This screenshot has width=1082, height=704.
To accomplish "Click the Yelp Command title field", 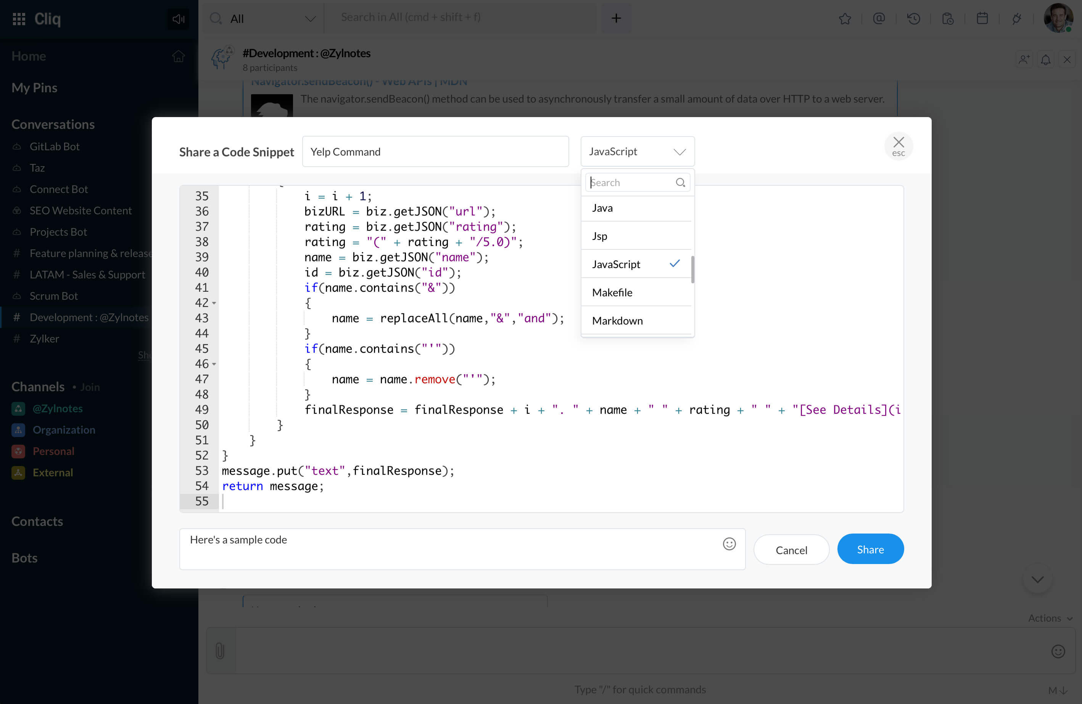I will point(435,152).
